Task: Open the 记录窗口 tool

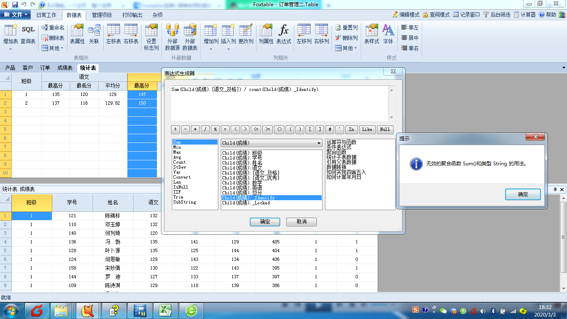Action: (x=467, y=15)
